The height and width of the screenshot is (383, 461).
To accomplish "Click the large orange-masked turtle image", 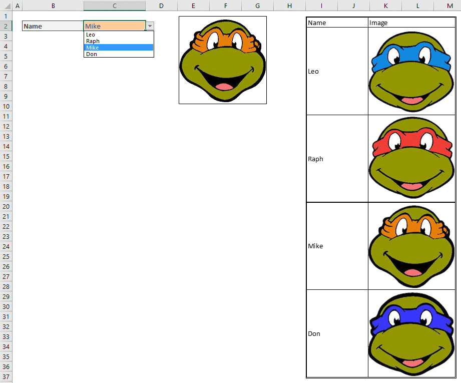I will pos(222,60).
